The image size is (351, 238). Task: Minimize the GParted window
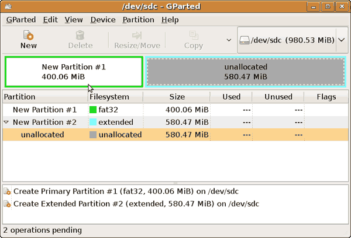click(313, 6)
